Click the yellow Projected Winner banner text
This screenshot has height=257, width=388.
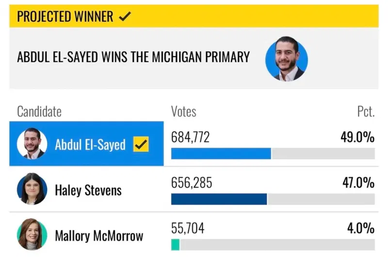65,17
